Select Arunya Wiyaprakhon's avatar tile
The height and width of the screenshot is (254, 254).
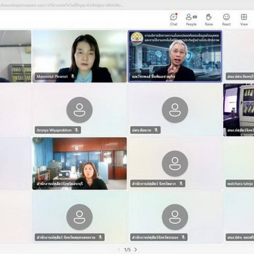point(80,110)
